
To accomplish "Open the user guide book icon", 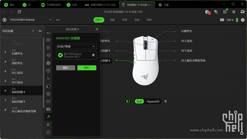I will pyautogui.click(x=222, y=20).
